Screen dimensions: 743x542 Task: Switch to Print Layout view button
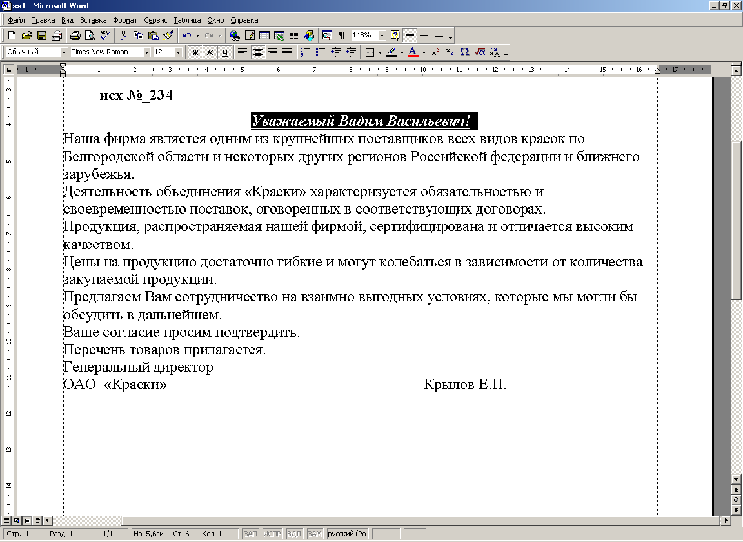click(x=27, y=520)
